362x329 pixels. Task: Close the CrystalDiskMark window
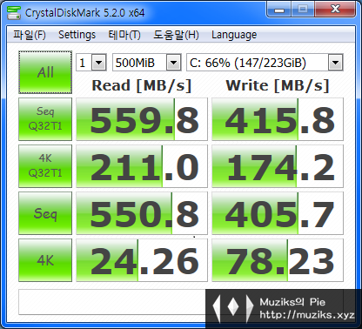[335, 10]
